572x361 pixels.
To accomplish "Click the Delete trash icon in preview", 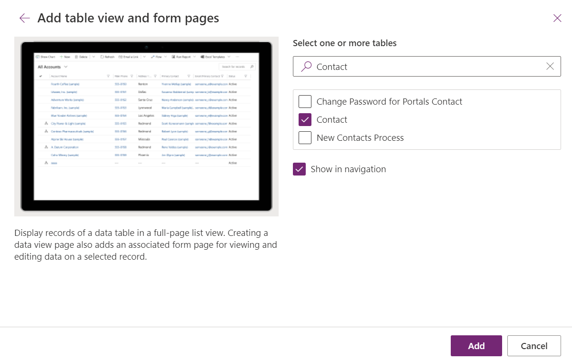I will 76,57.
